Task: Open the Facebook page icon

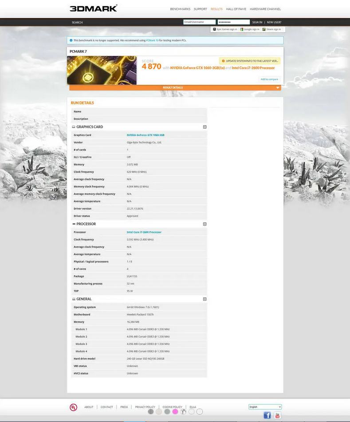Action: (x=267, y=415)
